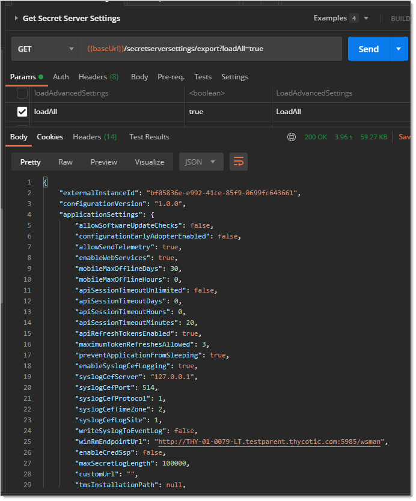Open the response Cookies tab
The width and height of the screenshot is (416, 501).
[50, 137]
